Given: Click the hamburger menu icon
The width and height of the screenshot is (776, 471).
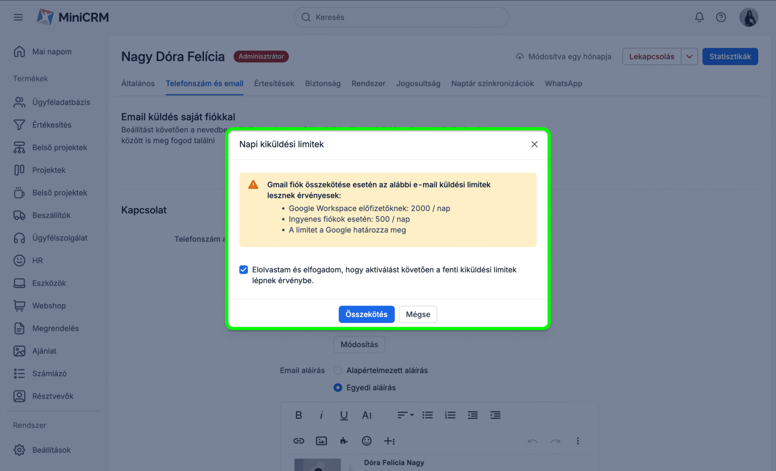Looking at the screenshot, I should [x=18, y=17].
